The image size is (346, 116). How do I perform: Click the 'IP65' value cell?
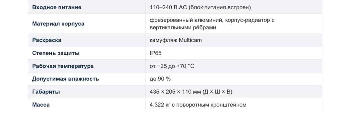coord(234,53)
